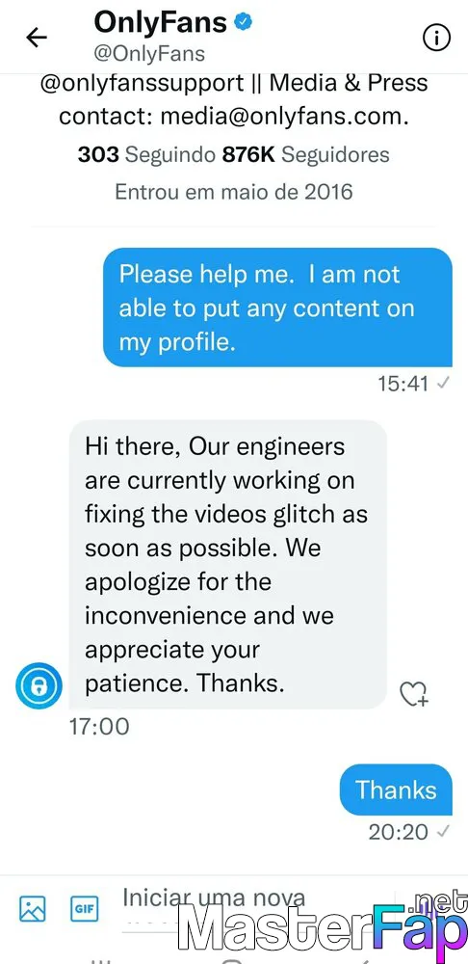Go back using the left arrow
468x964 pixels.
tap(37, 39)
